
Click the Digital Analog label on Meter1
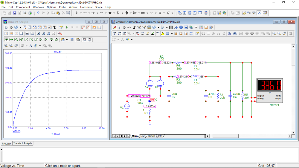[260, 97]
